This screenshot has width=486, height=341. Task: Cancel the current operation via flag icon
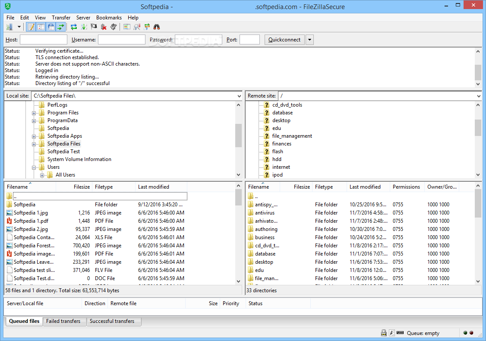[94, 27]
